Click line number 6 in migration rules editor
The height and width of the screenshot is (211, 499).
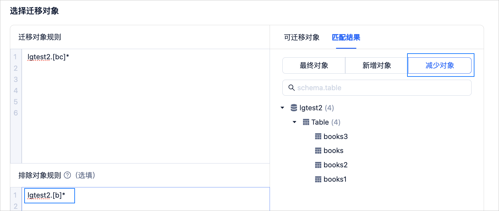(15, 113)
